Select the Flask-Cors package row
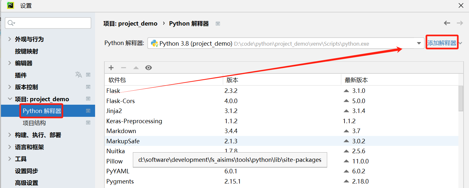Screen dimensions: 469x188 281,101
